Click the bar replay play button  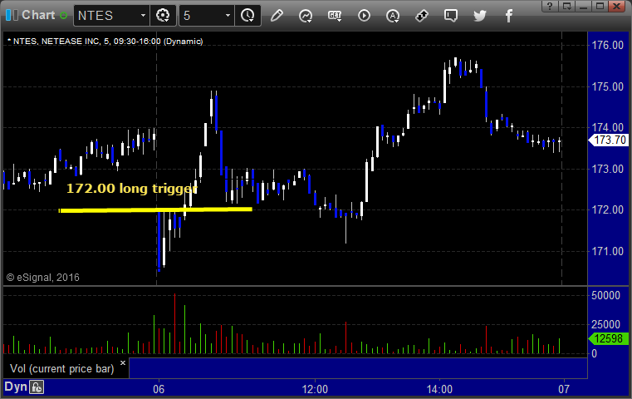(x=364, y=16)
